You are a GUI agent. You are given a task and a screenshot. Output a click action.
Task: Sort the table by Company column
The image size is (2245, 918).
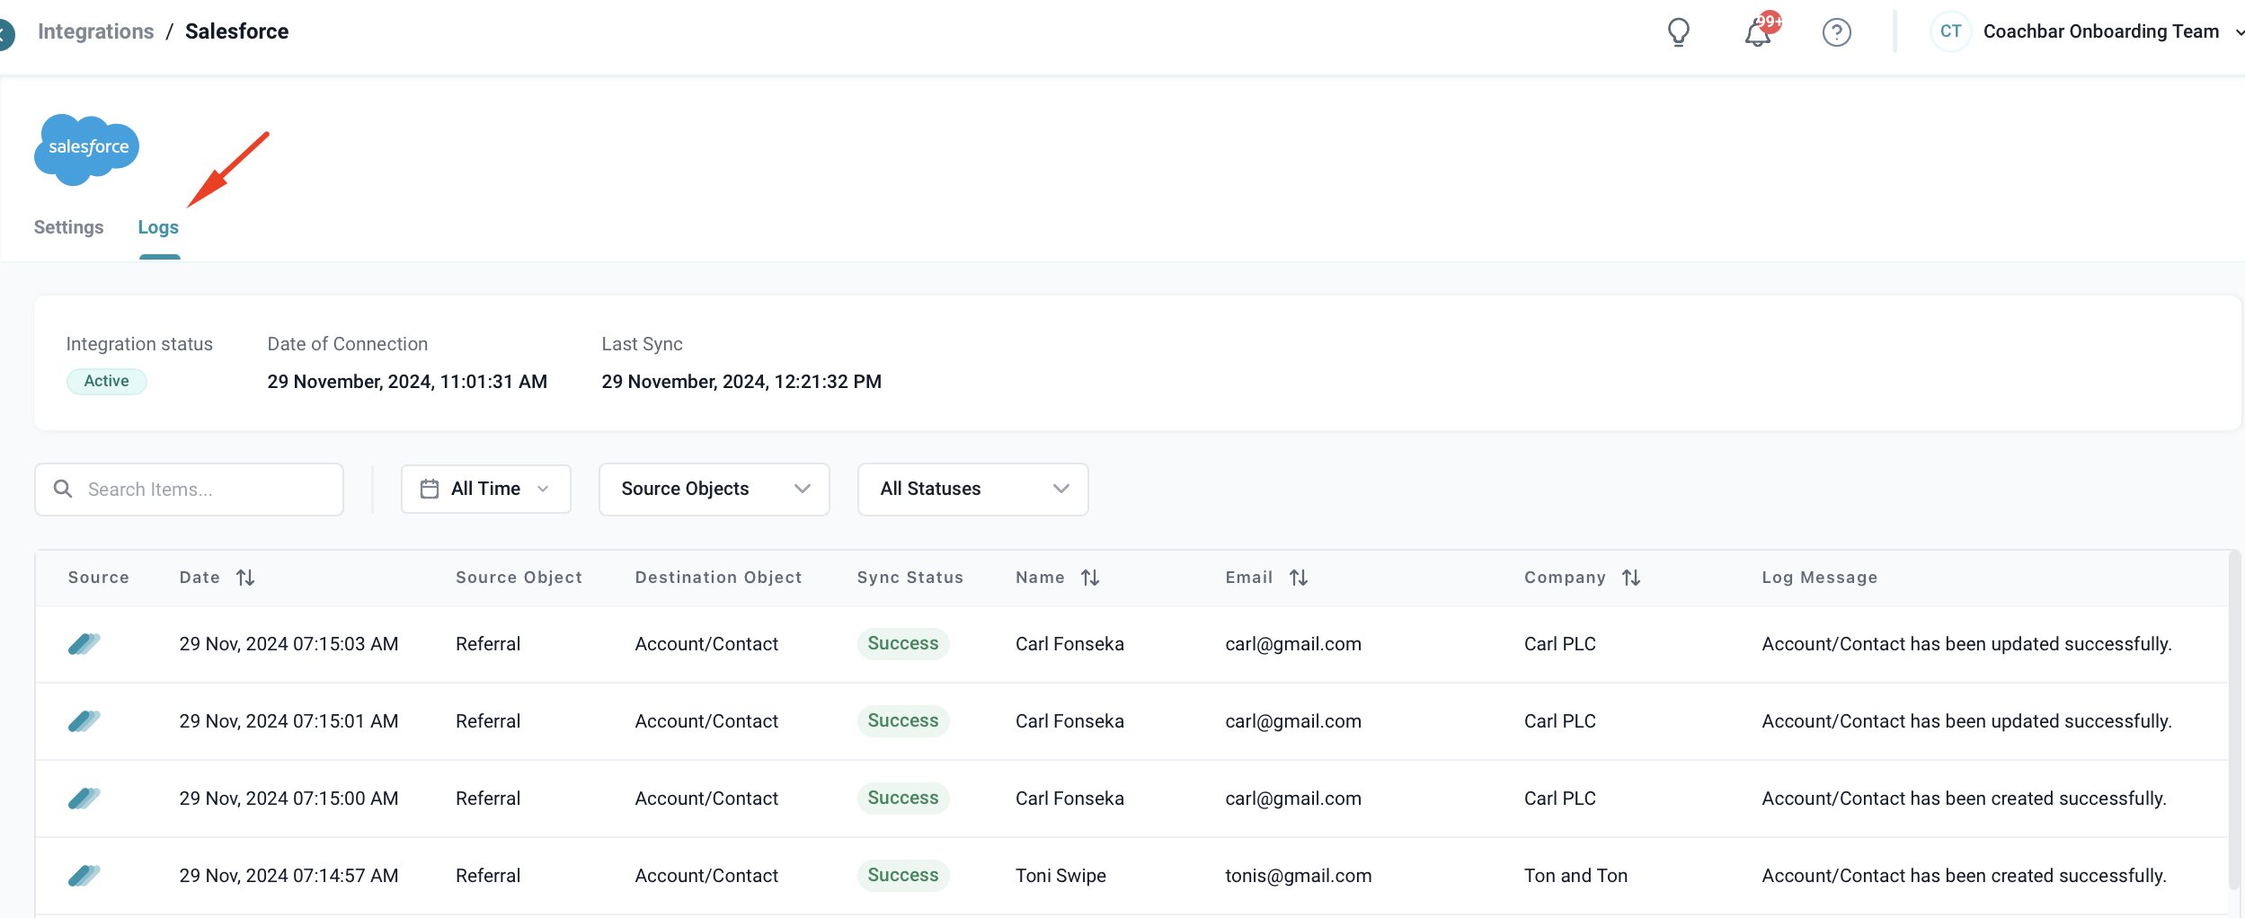(x=1631, y=578)
